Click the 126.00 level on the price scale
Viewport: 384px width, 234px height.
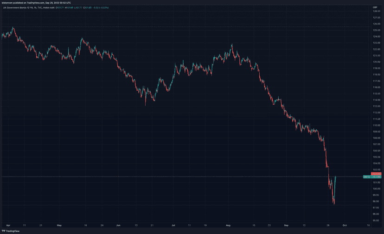(x=377, y=24)
